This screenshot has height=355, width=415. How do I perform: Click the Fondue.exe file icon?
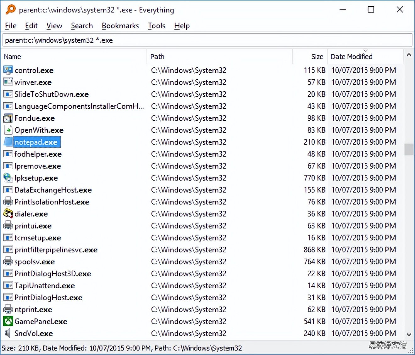(8, 118)
